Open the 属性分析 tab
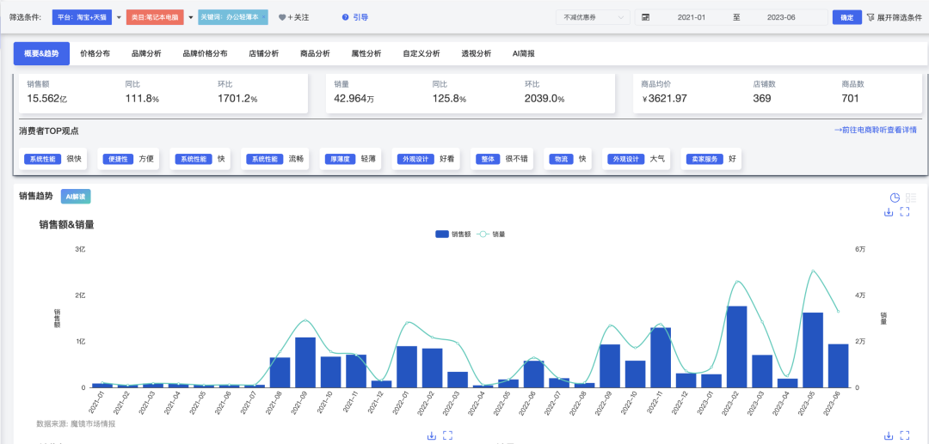This screenshot has height=444, width=929. [x=366, y=53]
